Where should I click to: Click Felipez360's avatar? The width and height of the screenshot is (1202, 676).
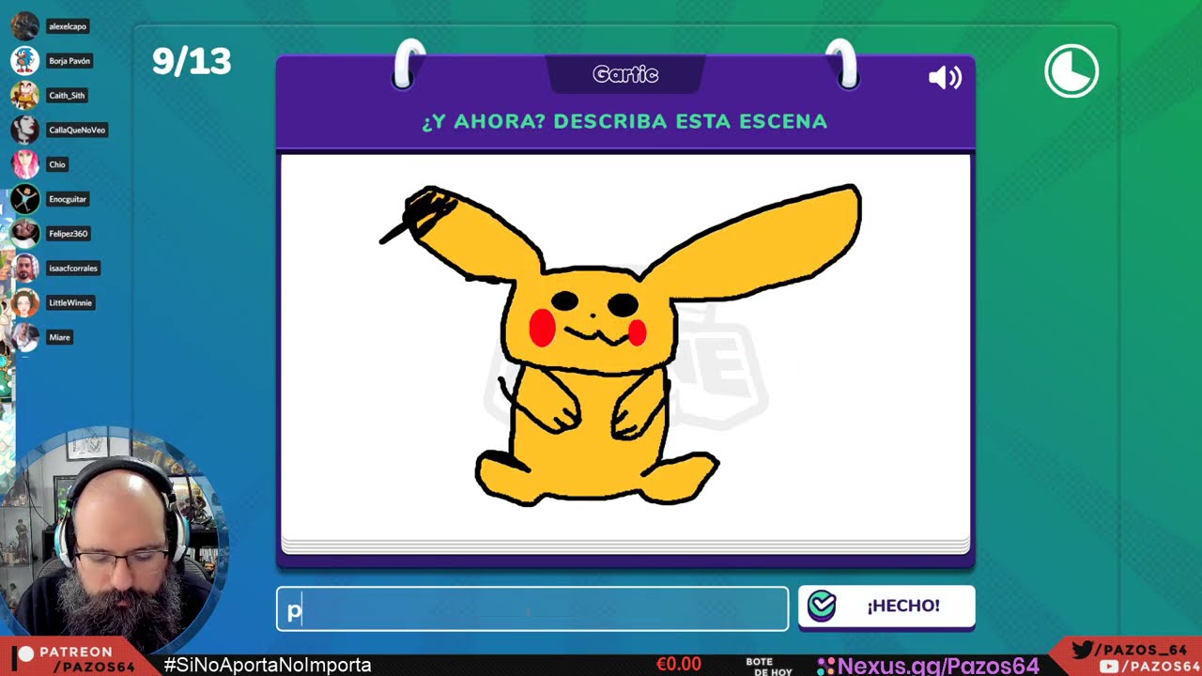(25, 233)
